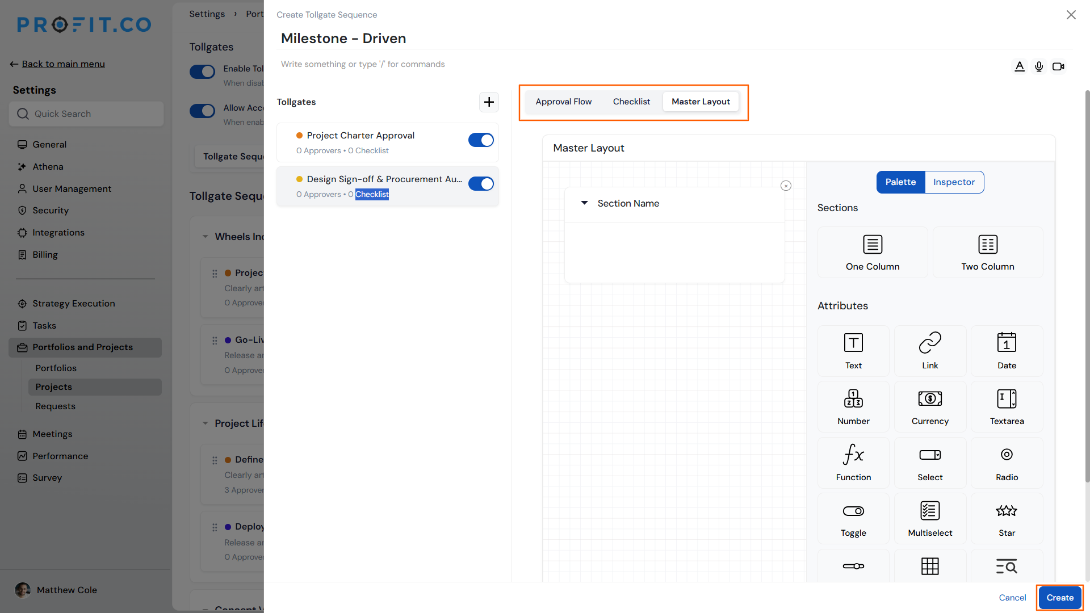
Task: Switch to the Master Layout tab
Action: [x=701, y=102]
